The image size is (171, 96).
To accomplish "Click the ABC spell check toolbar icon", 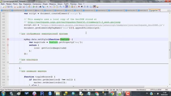I will [x=95, y=7].
